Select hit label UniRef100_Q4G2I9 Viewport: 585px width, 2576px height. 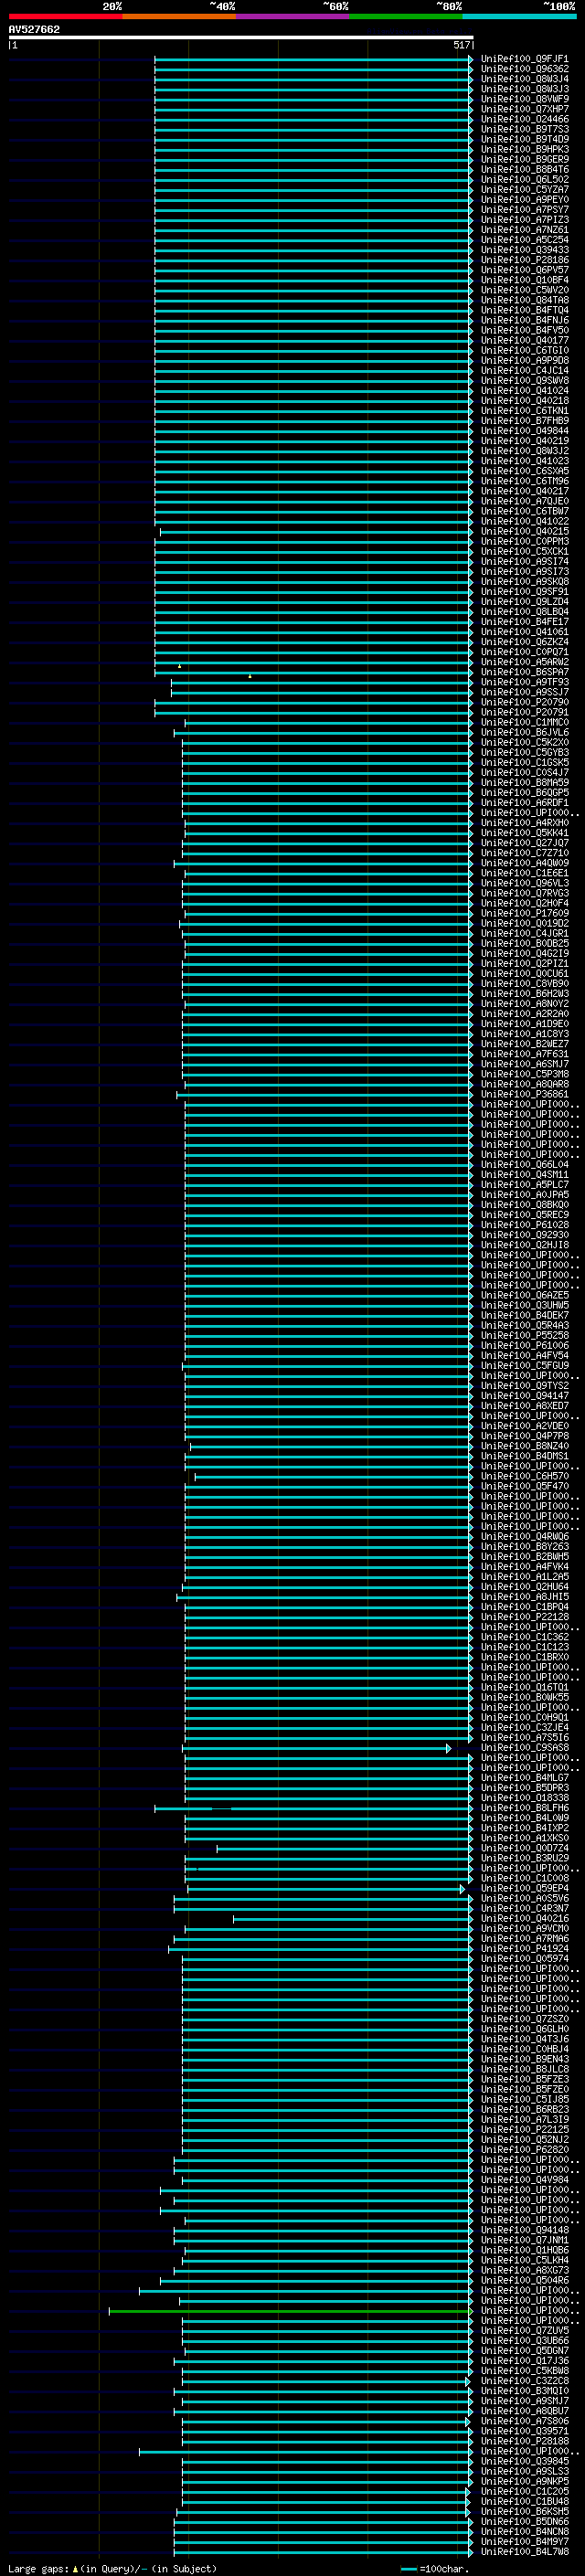[x=524, y=953]
